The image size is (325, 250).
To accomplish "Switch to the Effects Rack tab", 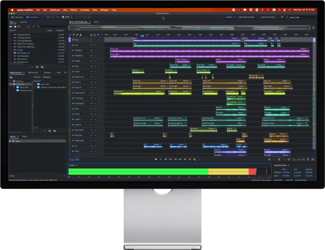I will [x=33, y=72].
